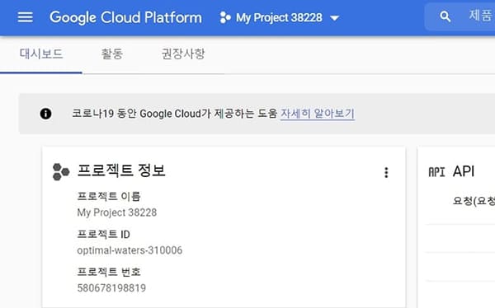Click the Google Cloud Platform logo text
The width and height of the screenshot is (495, 308).
(x=125, y=17)
